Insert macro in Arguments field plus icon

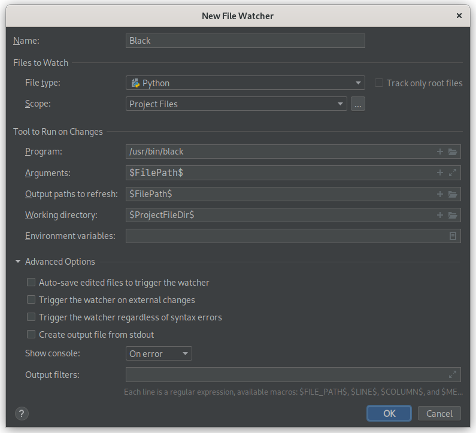(x=440, y=172)
